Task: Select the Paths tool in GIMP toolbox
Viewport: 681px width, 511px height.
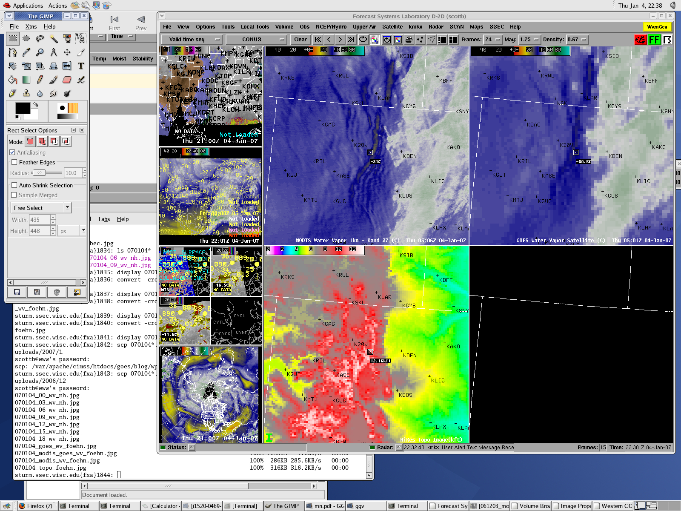Action: [x=13, y=52]
